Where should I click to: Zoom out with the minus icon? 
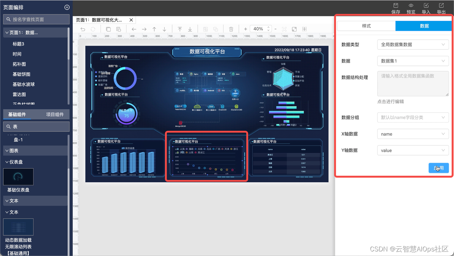click(275, 29)
